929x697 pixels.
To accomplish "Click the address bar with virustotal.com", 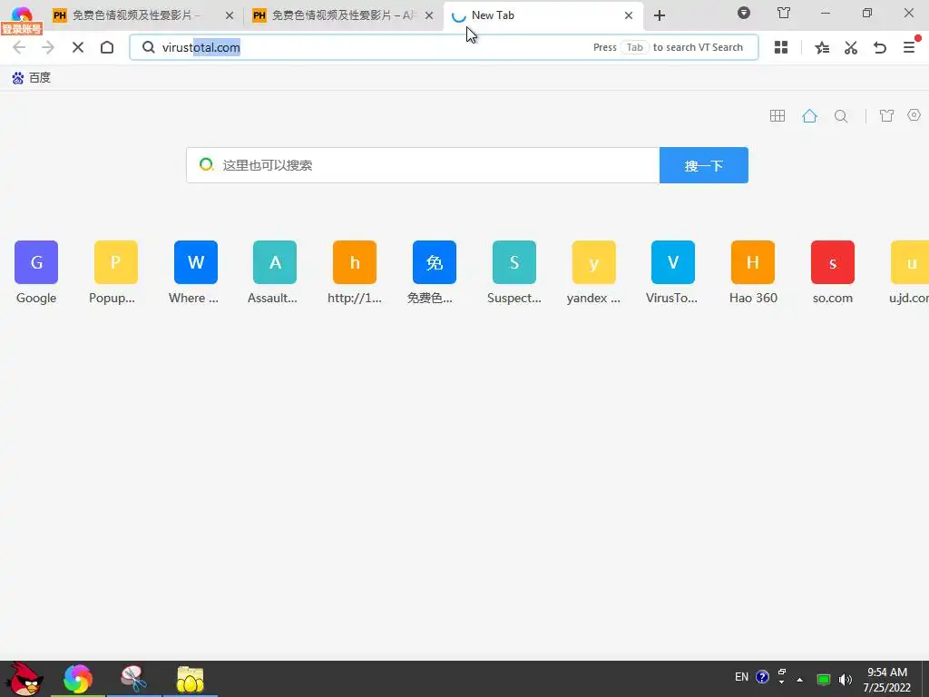I will [x=444, y=47].
